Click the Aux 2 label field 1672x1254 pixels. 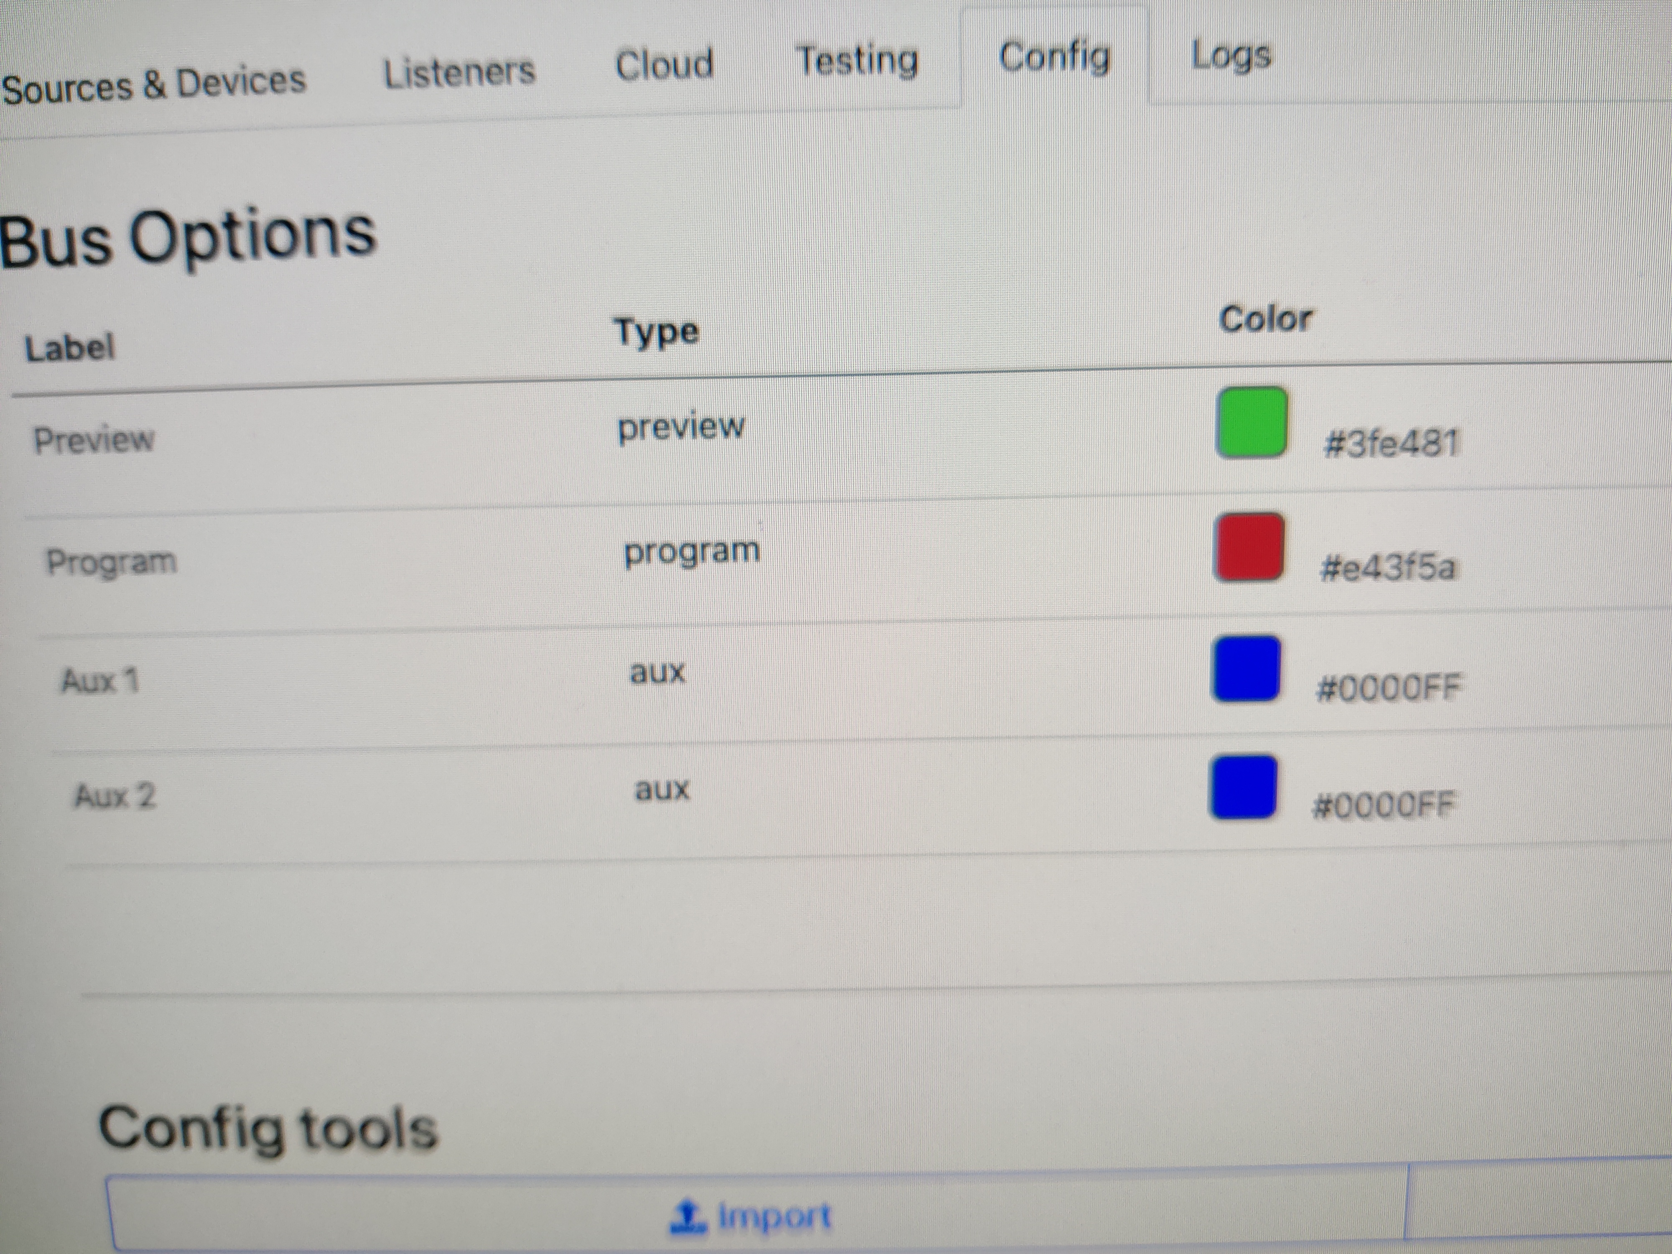(114, 796)
